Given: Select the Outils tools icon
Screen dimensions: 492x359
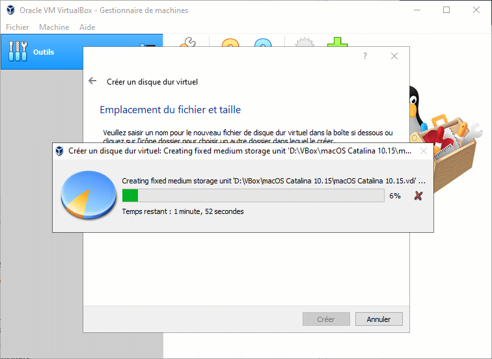Looking at the screenshot, I should [x=18, y=52].
